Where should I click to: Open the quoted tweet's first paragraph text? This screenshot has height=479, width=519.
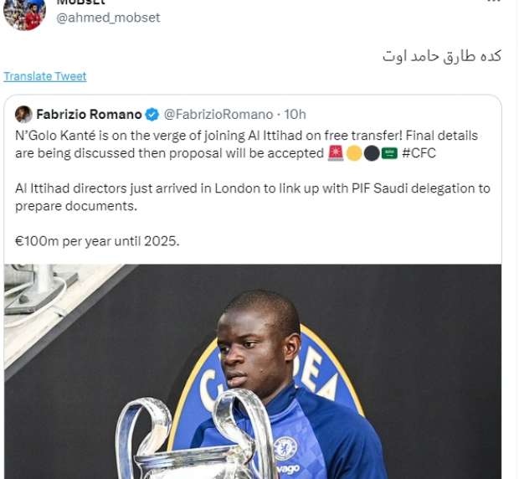coord(247,145)
